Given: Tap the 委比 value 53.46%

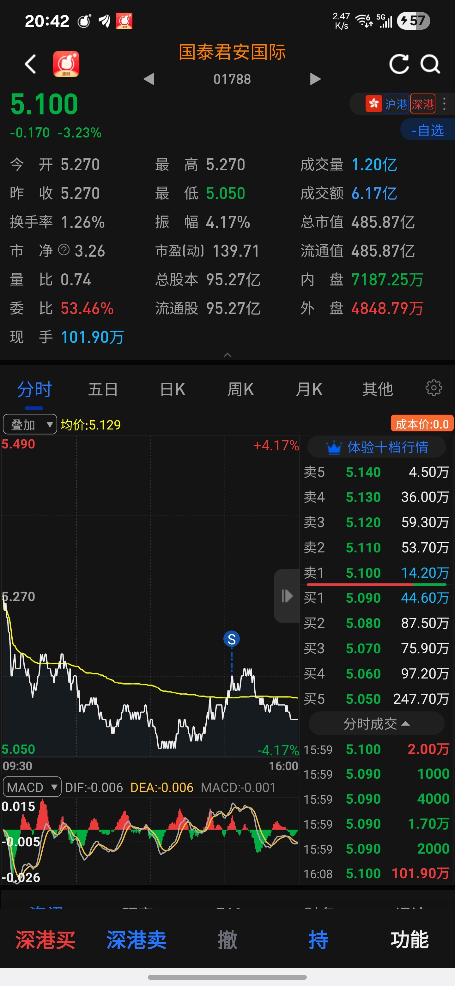Looking at the screenshot, I should pyautogui.click(x=87, y=308).
